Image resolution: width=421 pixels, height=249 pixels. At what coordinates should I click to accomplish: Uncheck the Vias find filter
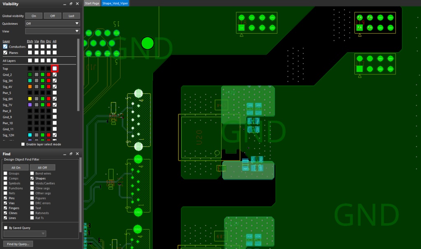click(x=5, y=203)
